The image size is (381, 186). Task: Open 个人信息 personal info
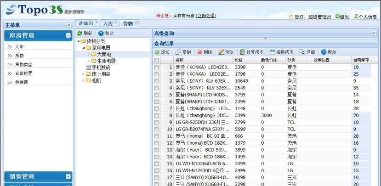pos(365,17)
